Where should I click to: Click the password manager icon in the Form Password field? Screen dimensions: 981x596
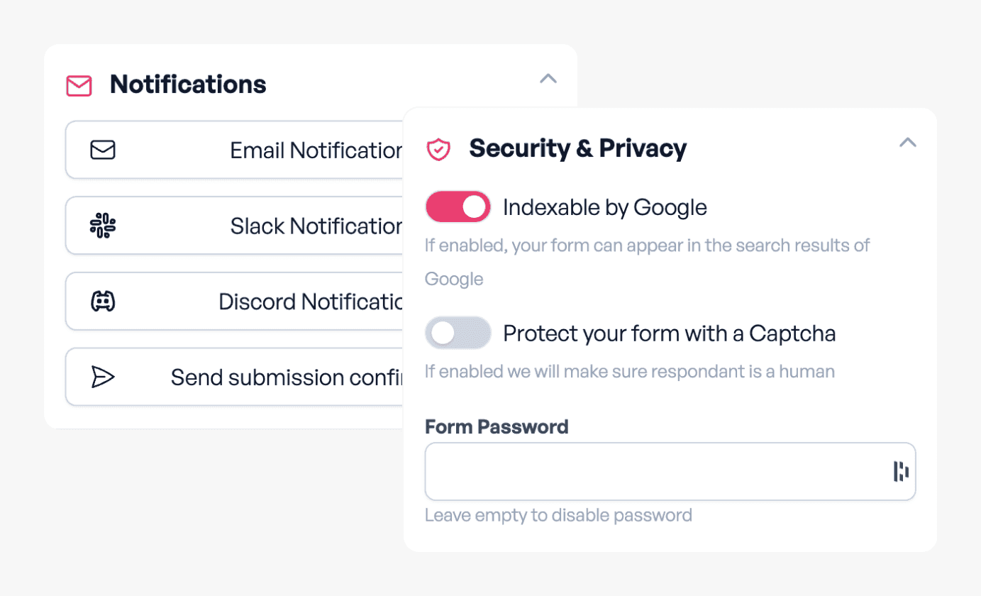[901, 471]
